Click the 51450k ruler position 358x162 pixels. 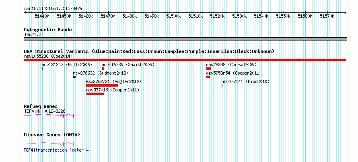[64, 16]
